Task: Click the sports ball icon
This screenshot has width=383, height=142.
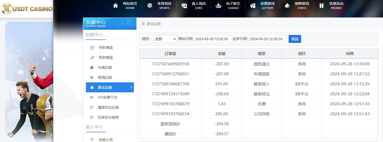Action: coord(150,6)
